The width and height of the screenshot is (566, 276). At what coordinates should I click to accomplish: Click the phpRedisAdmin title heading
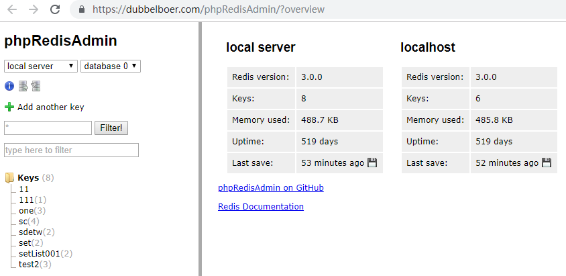pos(60,41)
